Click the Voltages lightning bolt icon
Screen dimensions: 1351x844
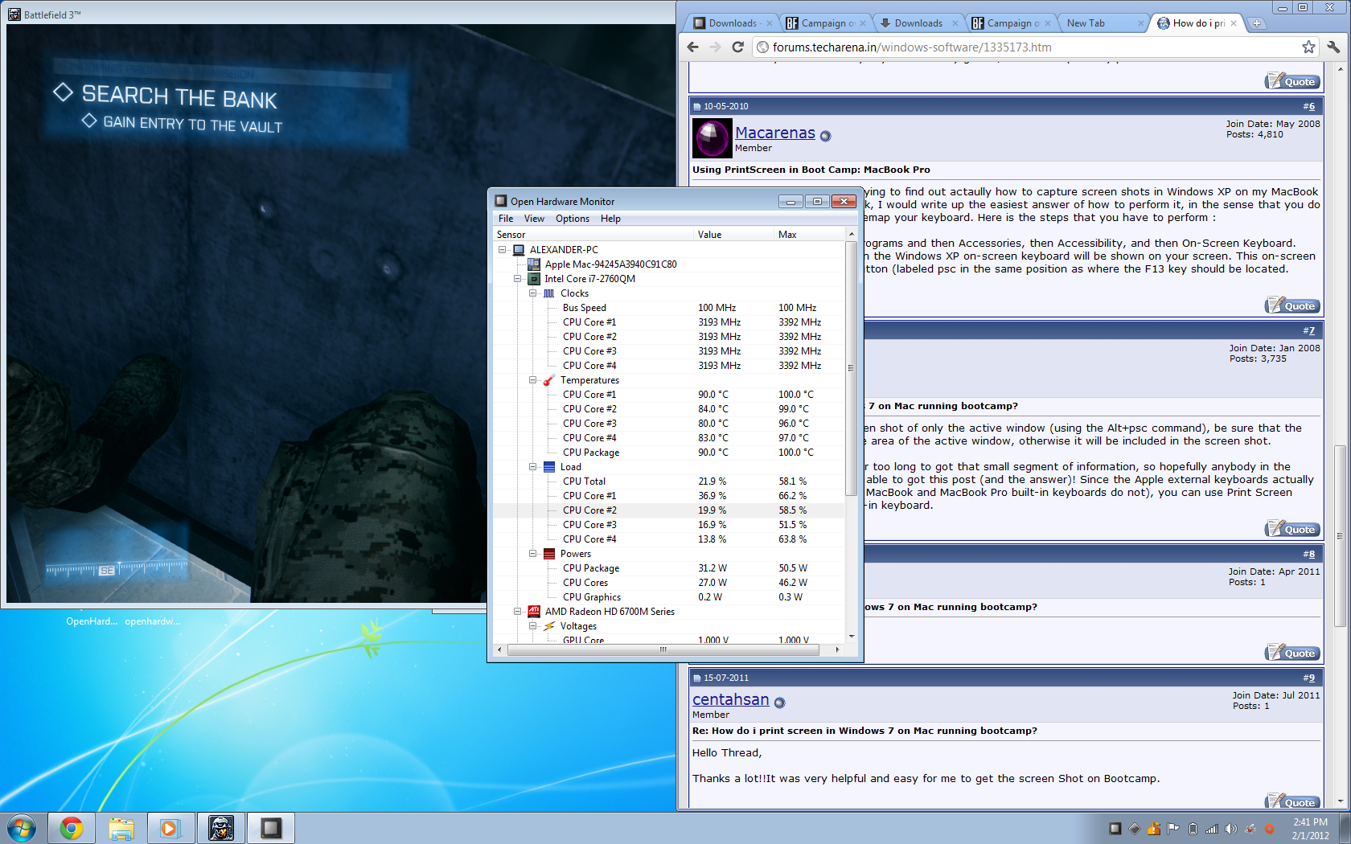(549, 626)
